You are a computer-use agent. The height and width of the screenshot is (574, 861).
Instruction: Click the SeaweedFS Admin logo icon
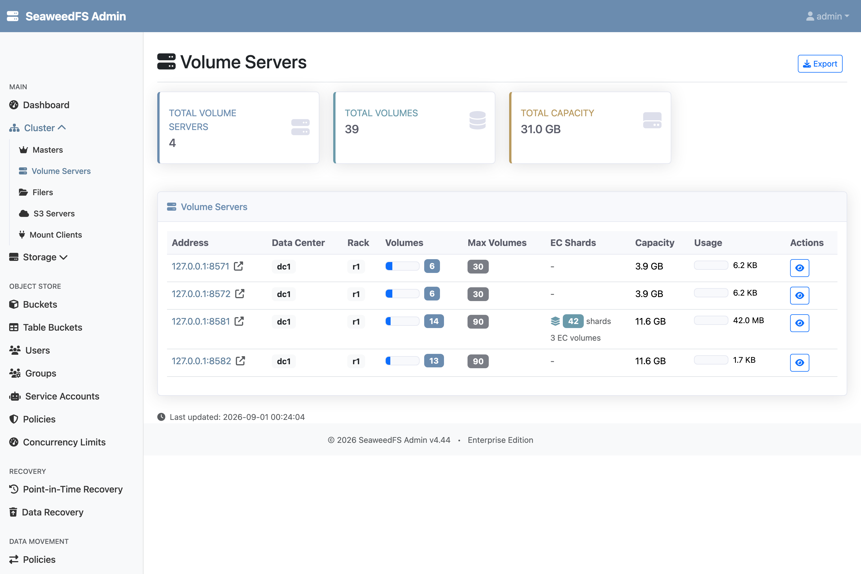[x=12, y=16]
